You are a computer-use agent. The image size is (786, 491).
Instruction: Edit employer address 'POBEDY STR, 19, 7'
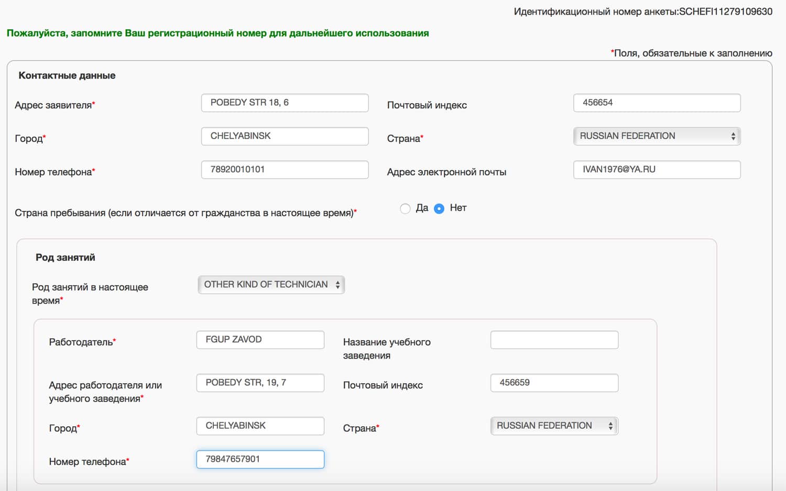(x=260, y=383)
